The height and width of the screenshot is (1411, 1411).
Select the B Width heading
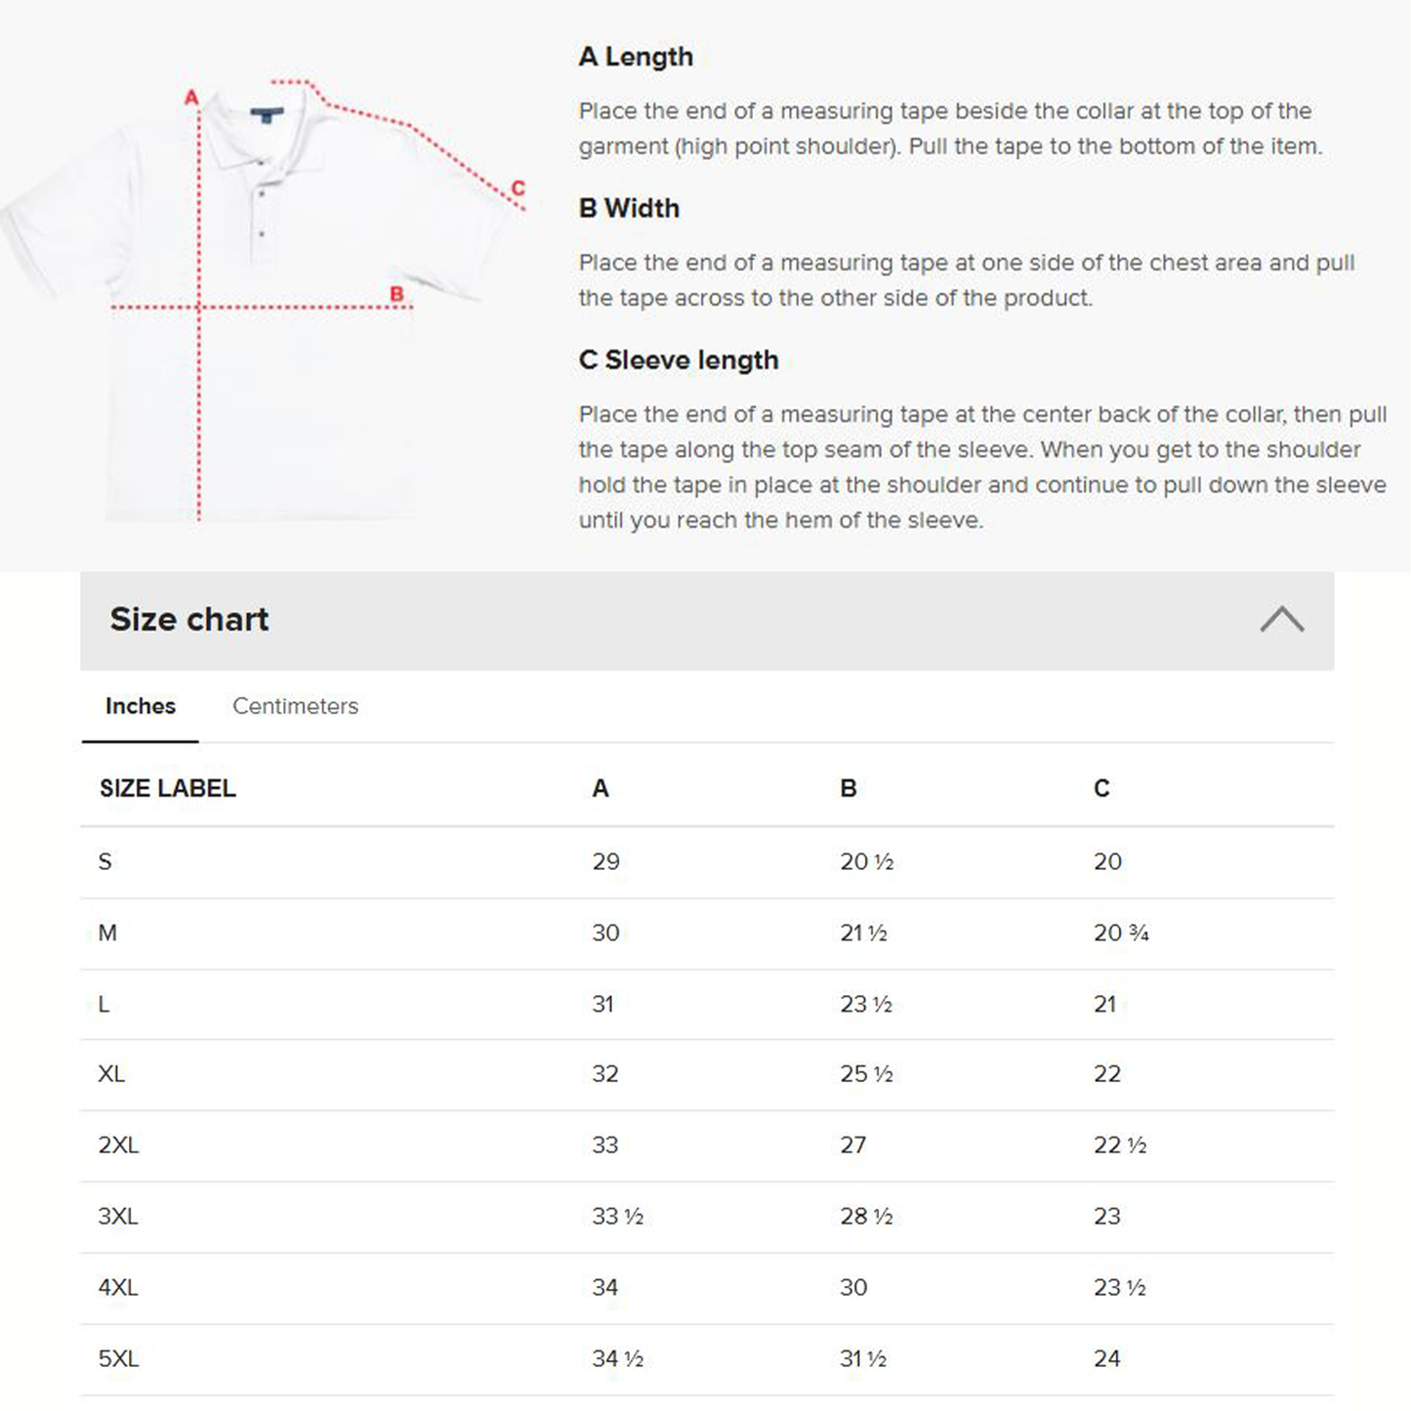tap(629, 208)
